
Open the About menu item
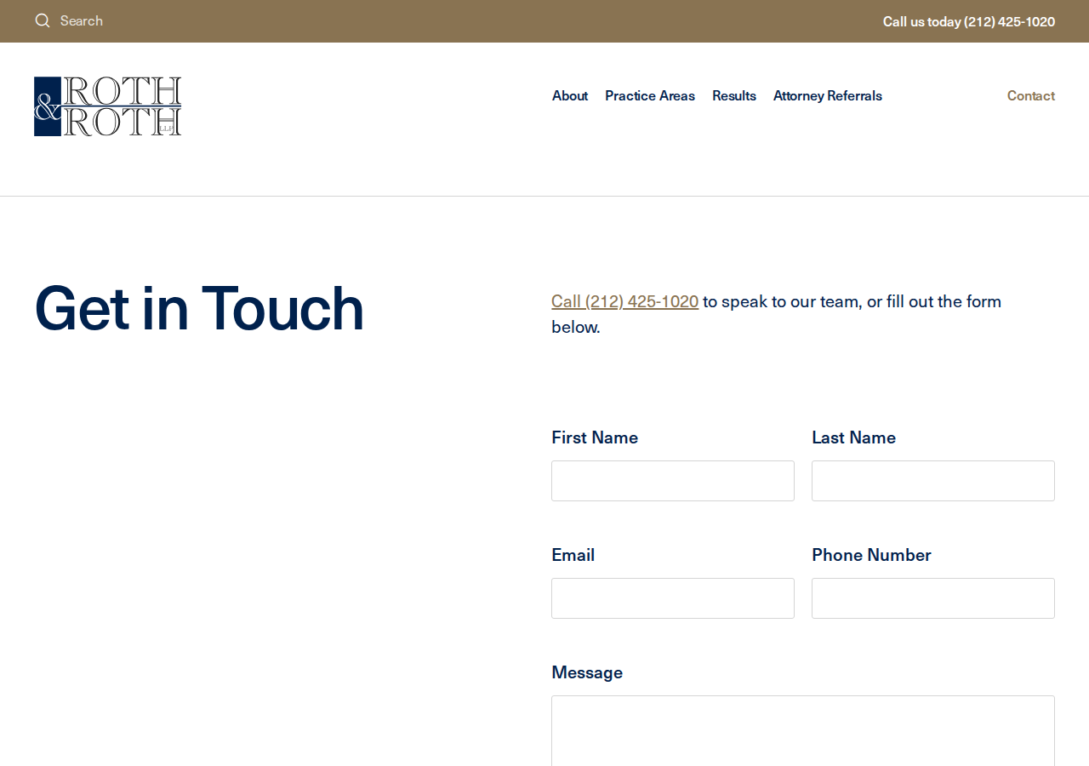click(x=570, y=95)
